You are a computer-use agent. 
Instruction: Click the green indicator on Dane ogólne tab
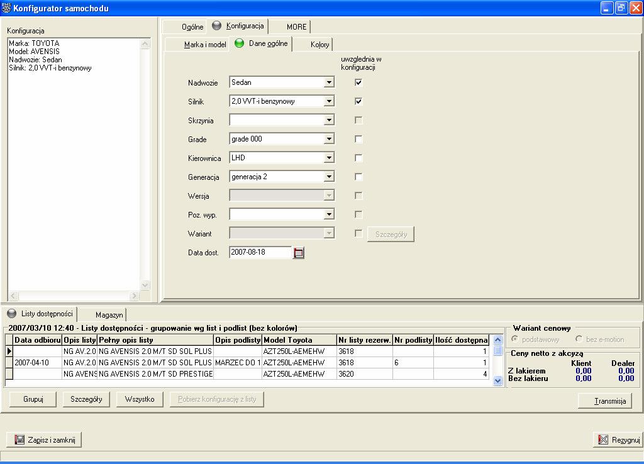pos(239,43)
